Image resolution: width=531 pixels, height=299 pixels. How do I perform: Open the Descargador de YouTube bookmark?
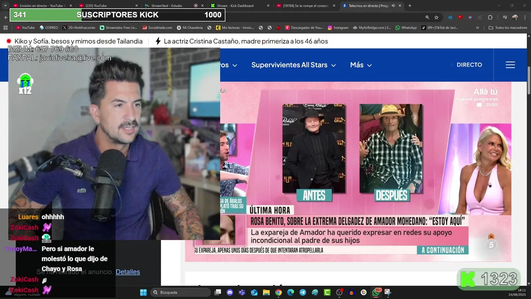[x=304, y=28]
